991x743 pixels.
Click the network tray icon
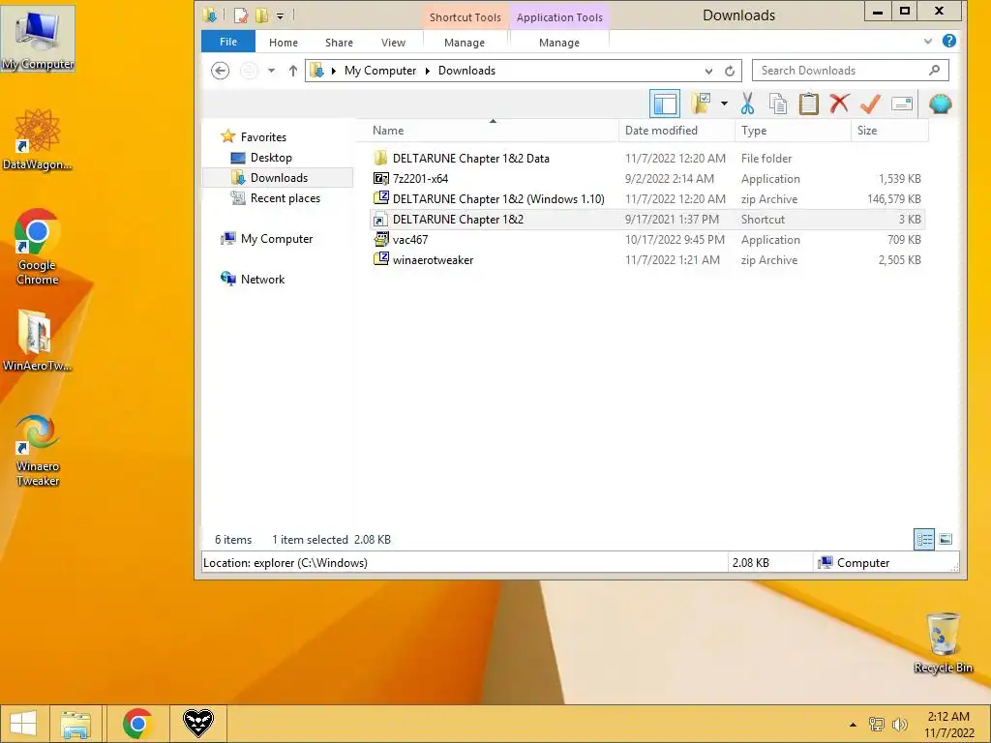coord(877,725)
